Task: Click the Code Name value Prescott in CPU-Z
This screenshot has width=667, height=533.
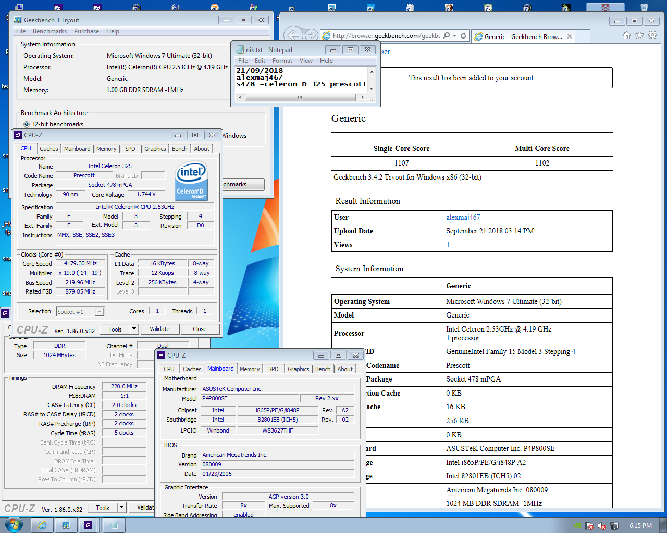Action: [84, 176]
